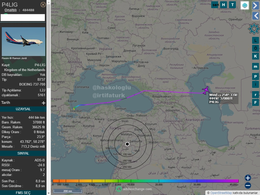Toggle the L map option button
This screenshot has height=195, width=260.
pyautogui.click(x=255, y=40)
